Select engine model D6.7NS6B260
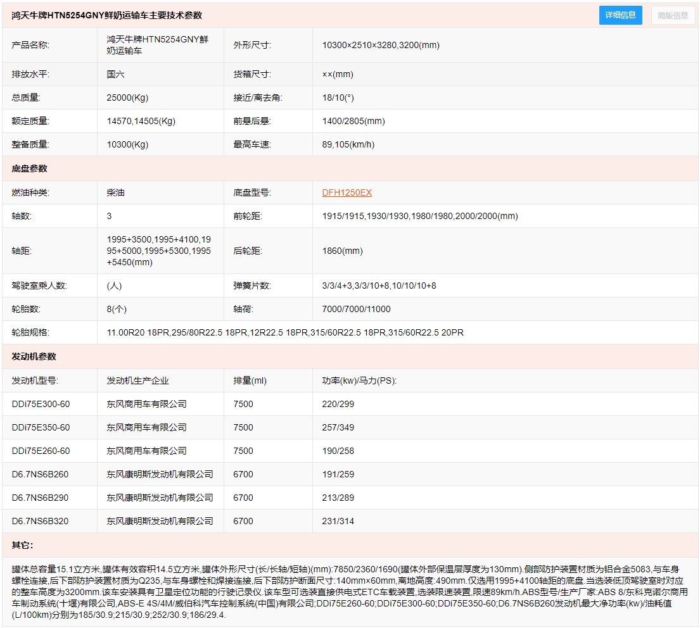700x628 pixels. pos(40,474)
